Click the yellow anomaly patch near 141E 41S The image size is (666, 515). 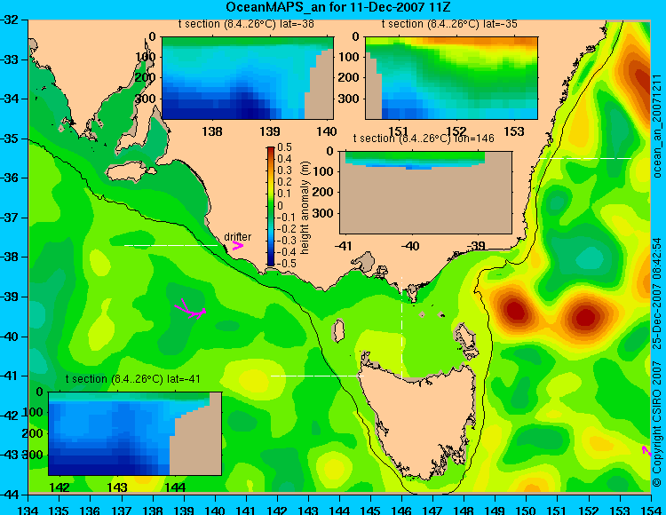click(x=254, y=379)
